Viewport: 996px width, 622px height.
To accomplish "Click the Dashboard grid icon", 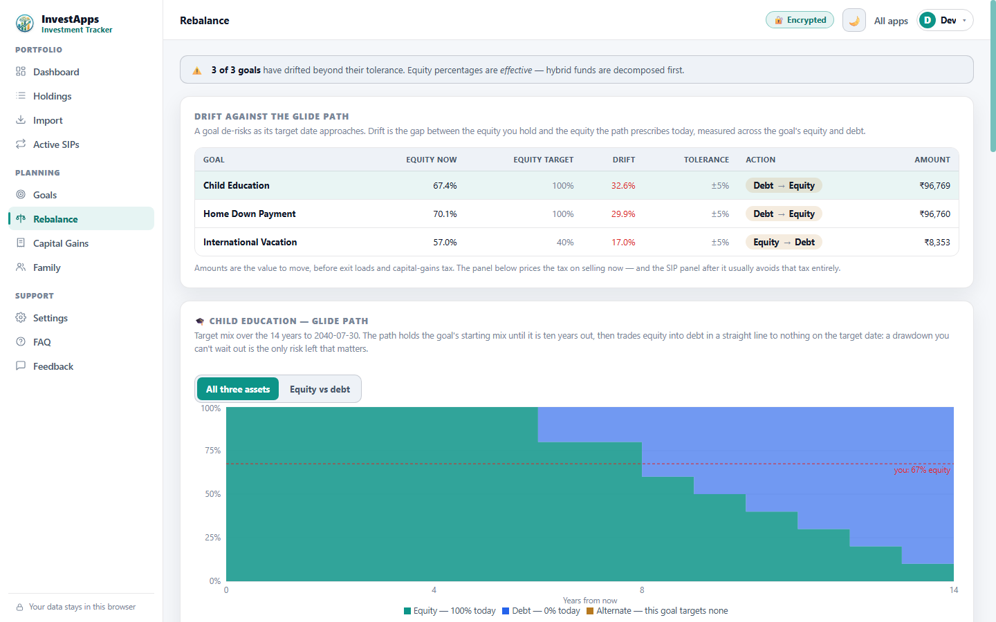I will click(21, 71).
